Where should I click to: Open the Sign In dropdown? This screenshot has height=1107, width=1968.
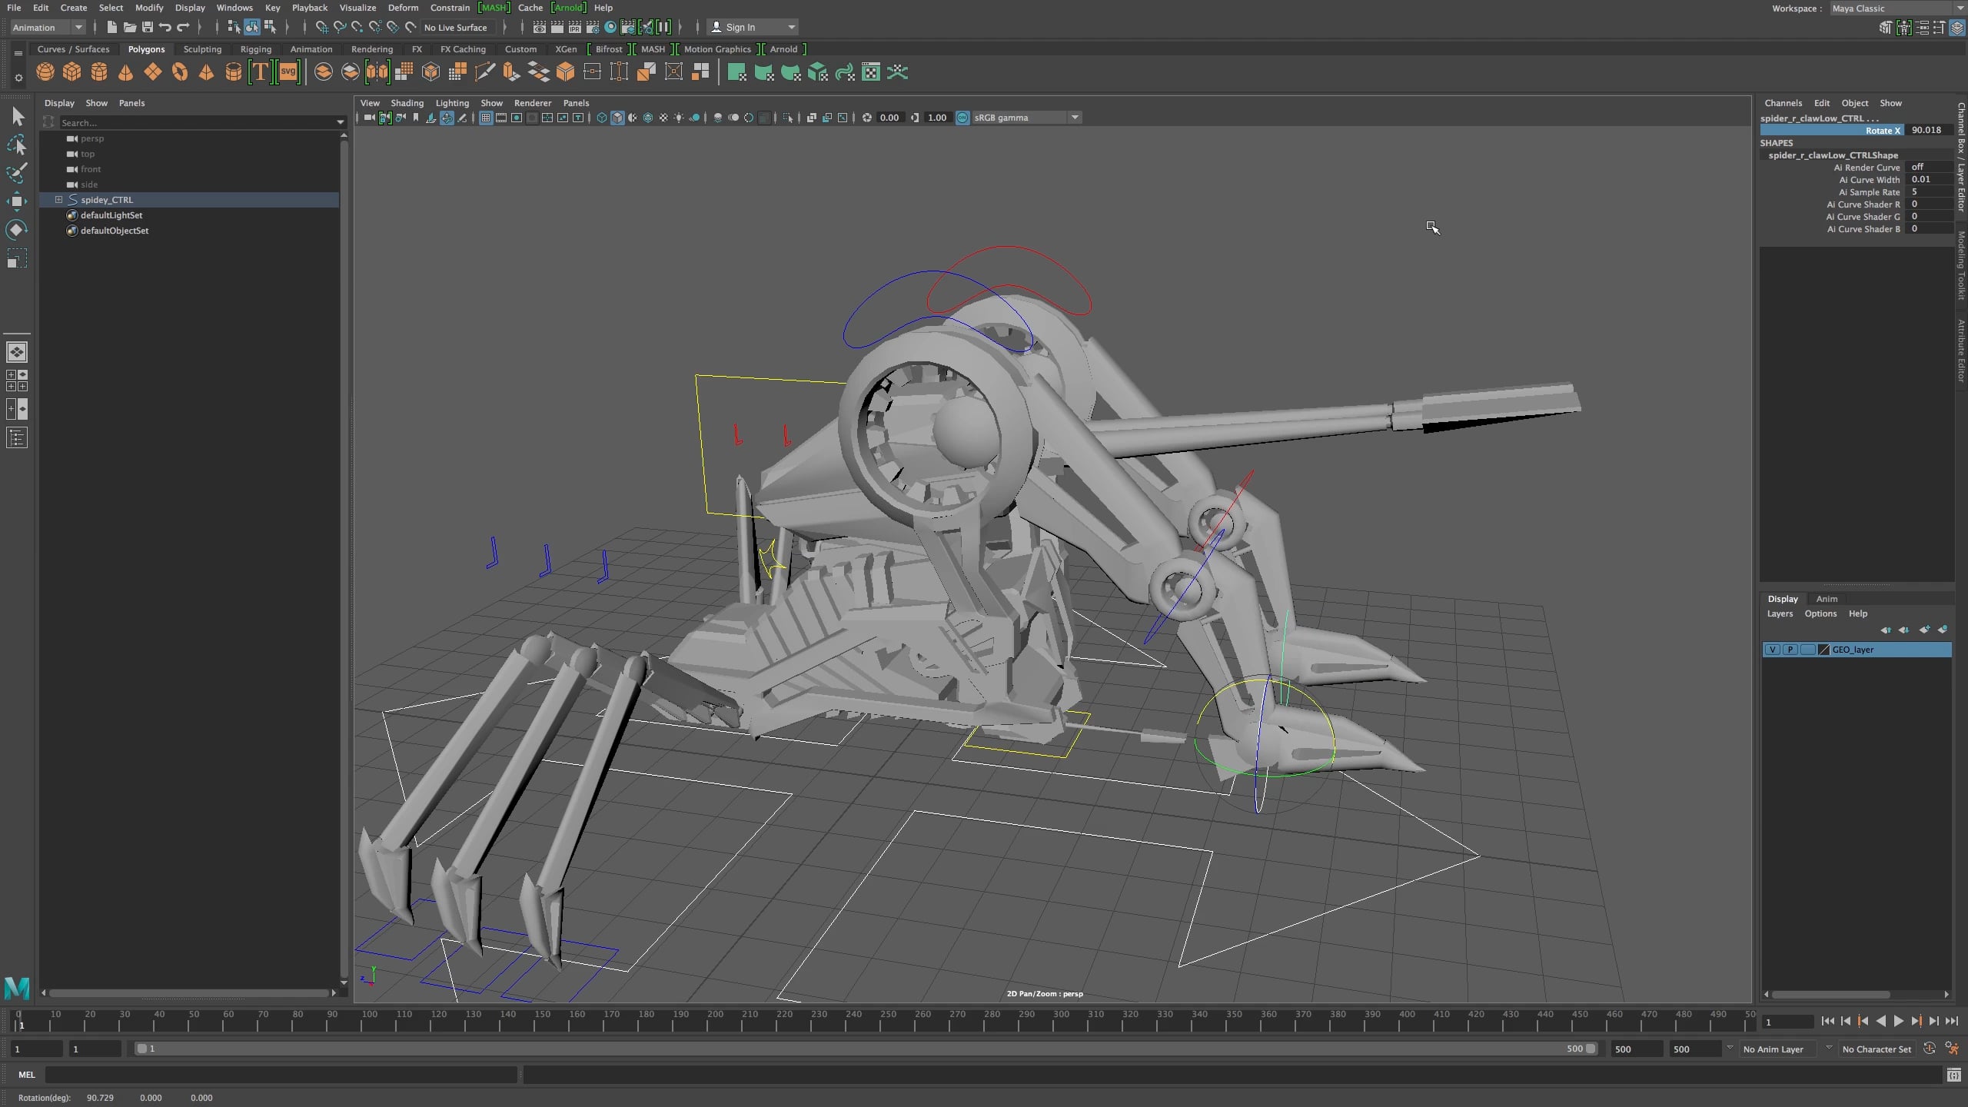click(753, 27)
